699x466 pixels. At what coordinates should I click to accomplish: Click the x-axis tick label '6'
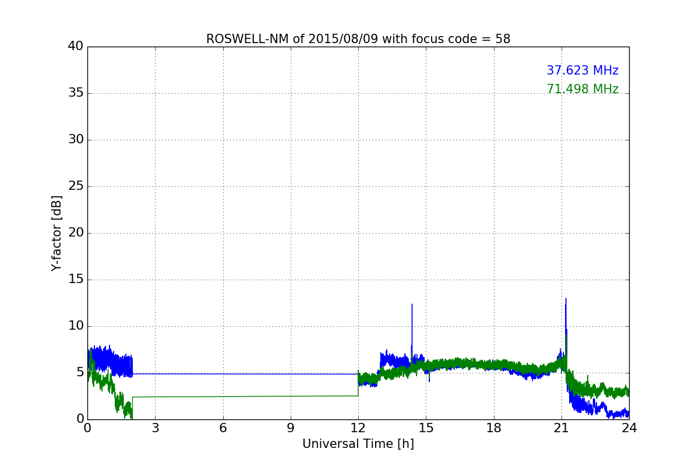[x=223, y=428]
